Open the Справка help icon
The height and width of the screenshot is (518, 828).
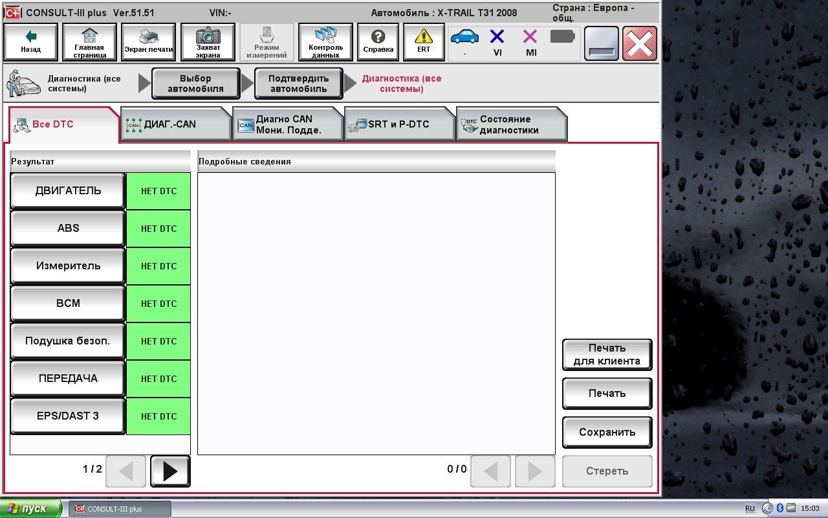(x=378, y=43)
